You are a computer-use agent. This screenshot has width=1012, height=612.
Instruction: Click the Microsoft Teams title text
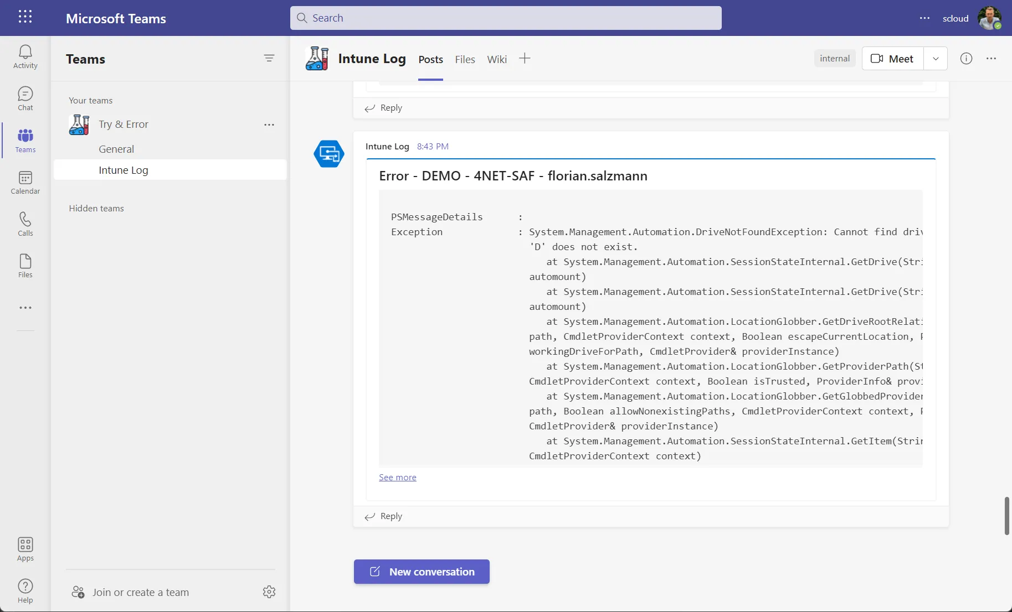tap(116, 18)
